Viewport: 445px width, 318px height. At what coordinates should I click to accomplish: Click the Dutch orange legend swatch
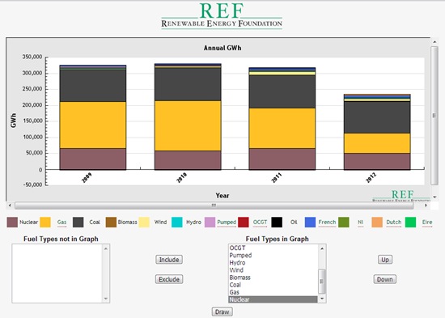coord(377,223)
